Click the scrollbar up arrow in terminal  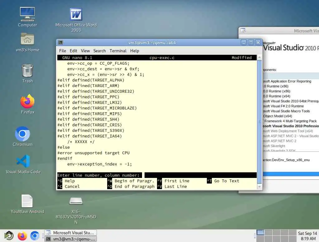259,57
